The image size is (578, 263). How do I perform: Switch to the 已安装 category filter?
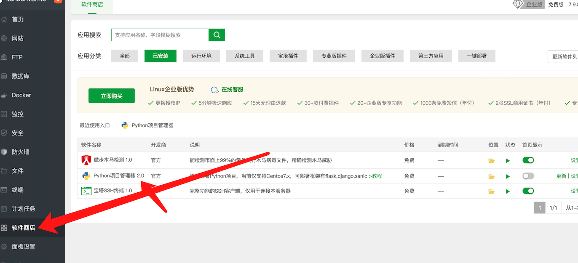pyautogui.click(x=160, y=56)
